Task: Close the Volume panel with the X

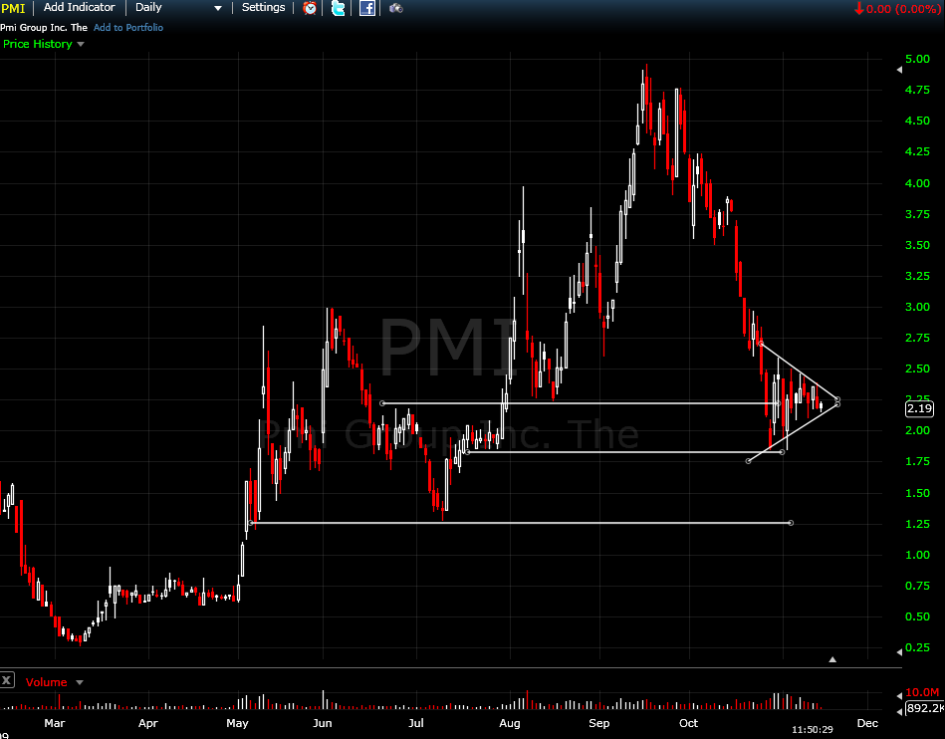Action: 7,680
